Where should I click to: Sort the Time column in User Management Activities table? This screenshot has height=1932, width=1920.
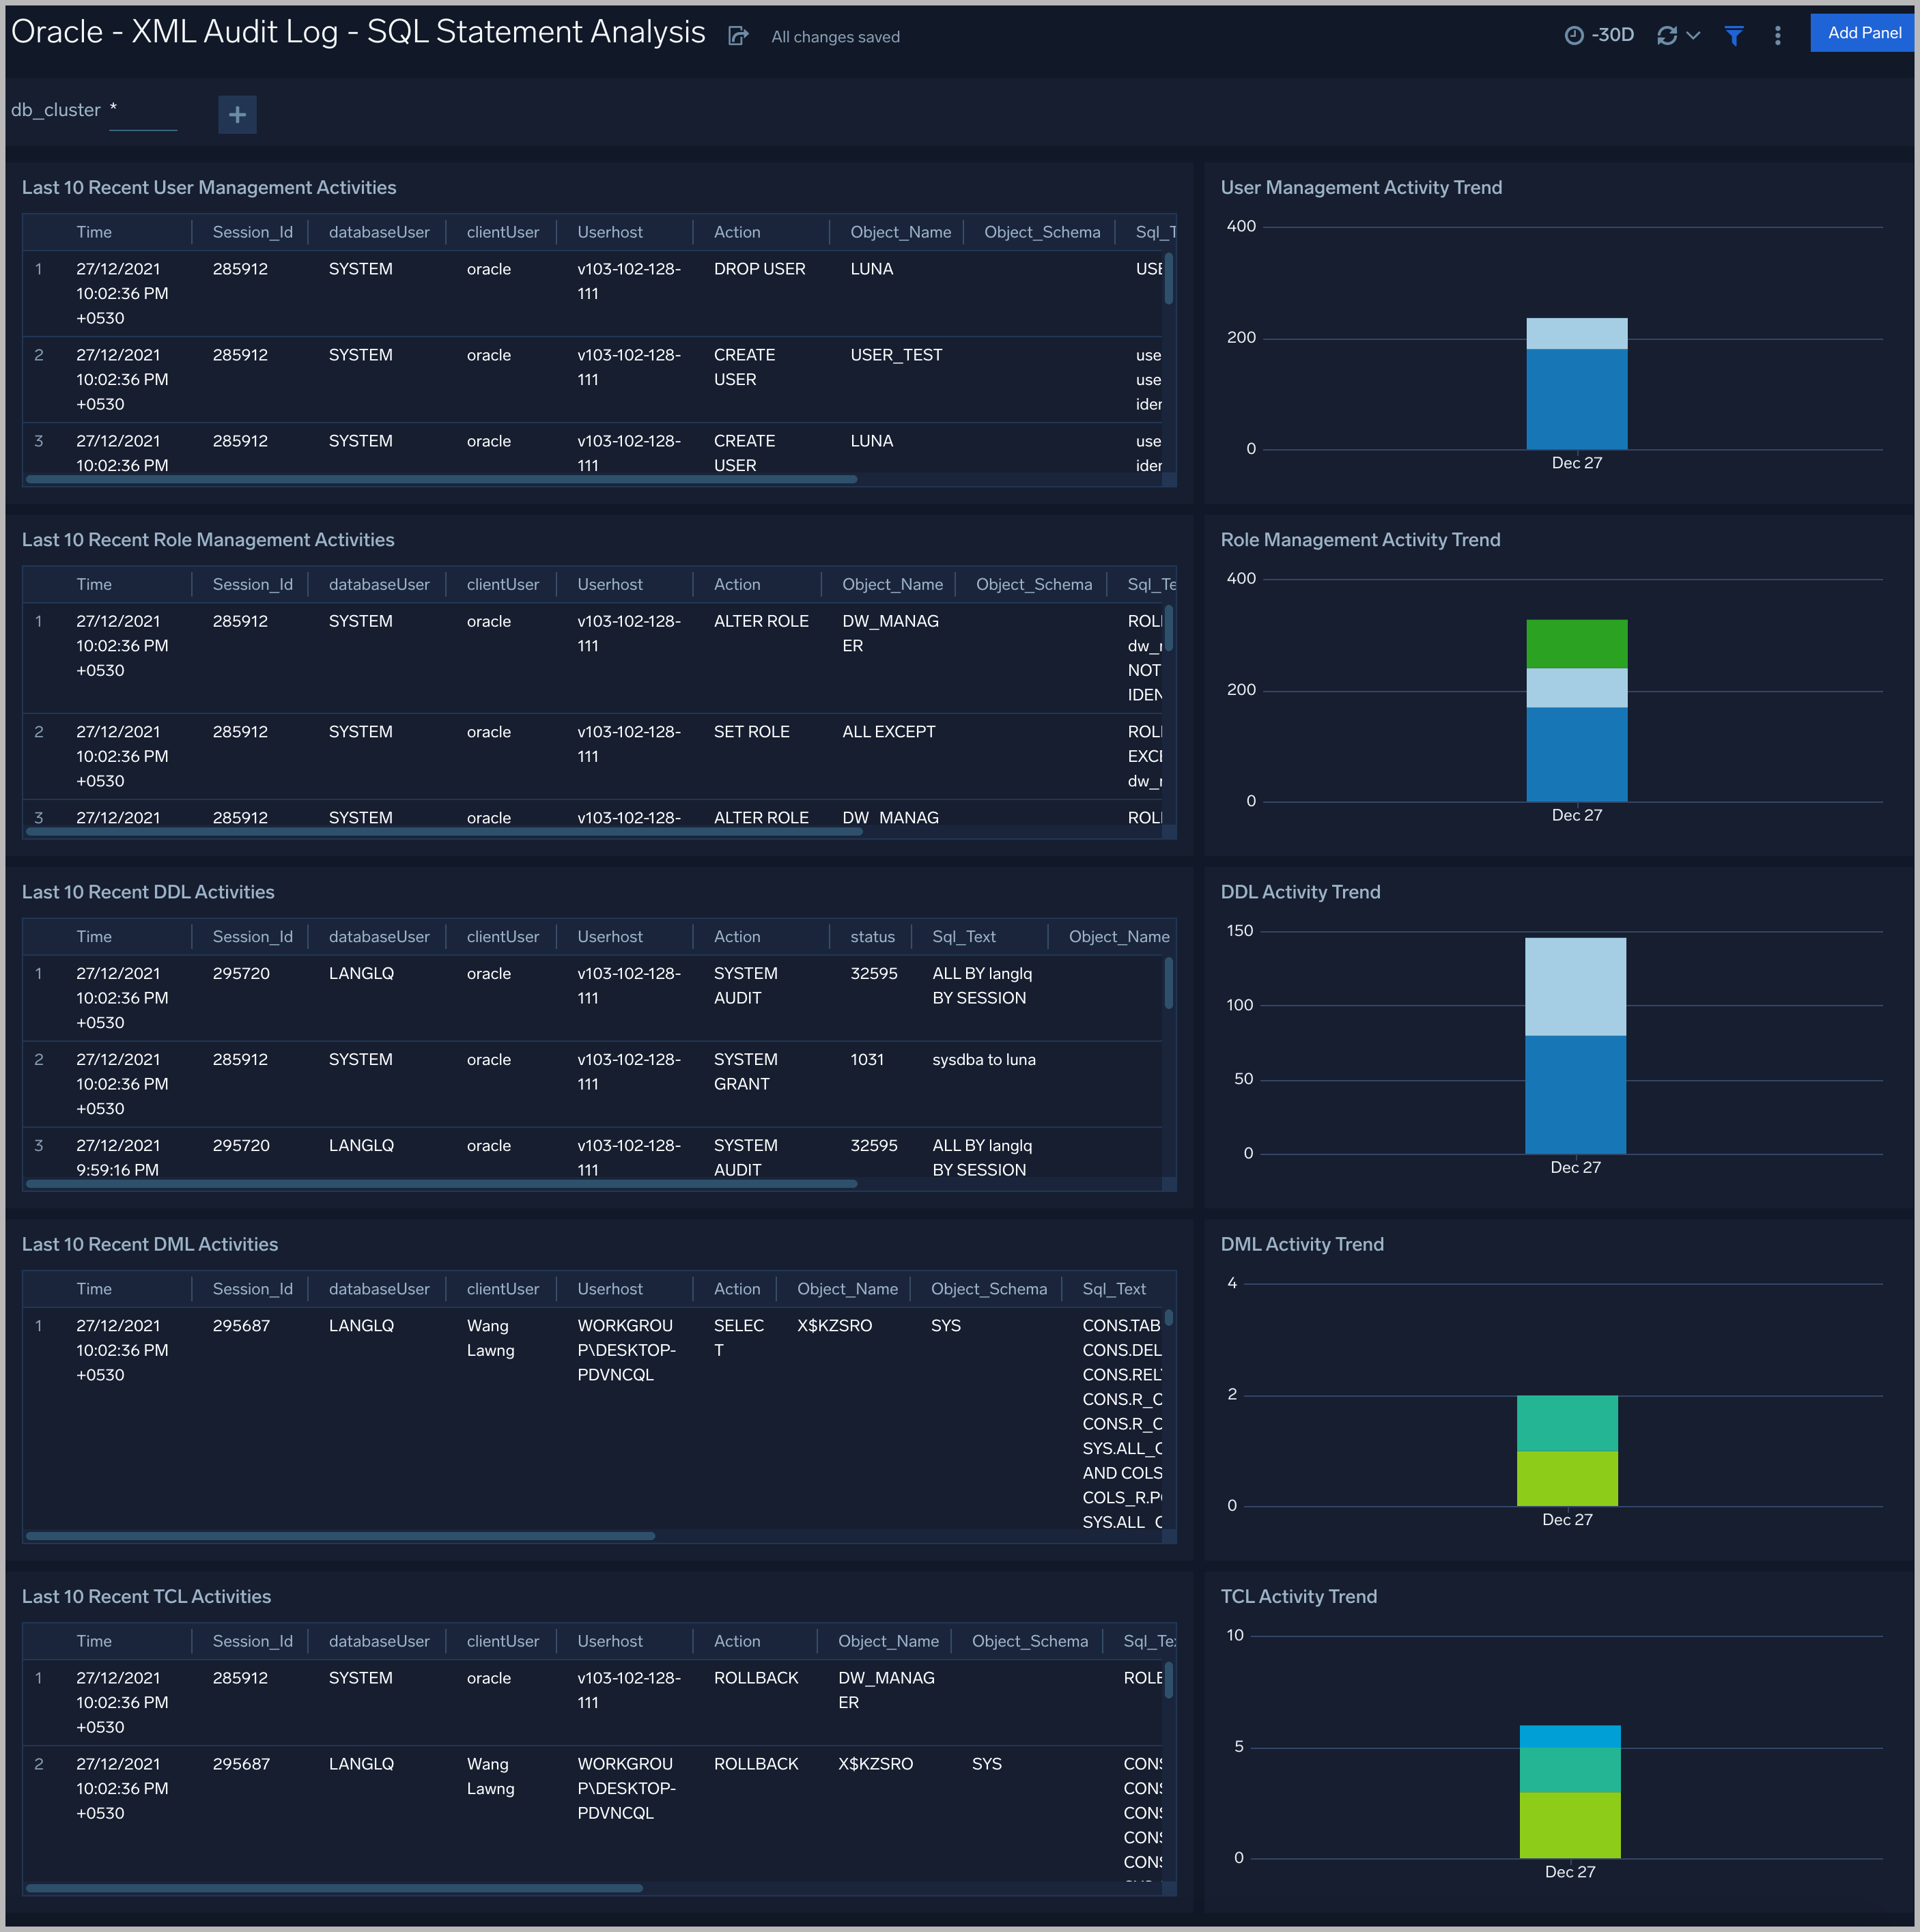(94, 231)
